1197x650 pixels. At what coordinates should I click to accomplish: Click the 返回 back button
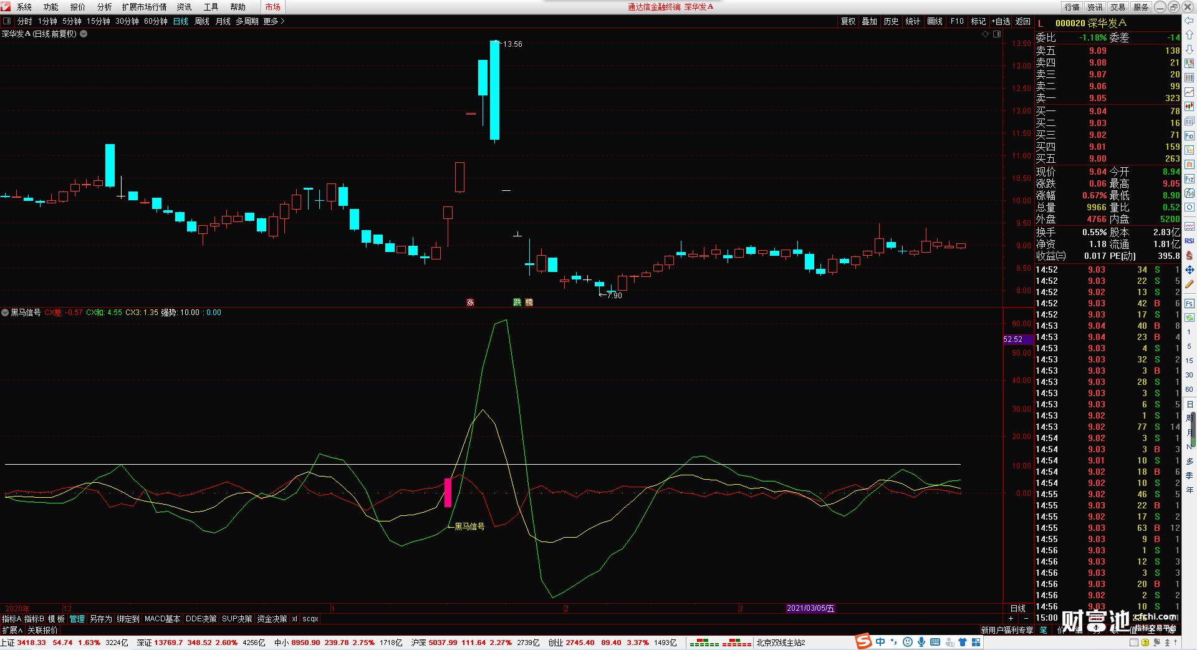click(x=1023, y=21)
